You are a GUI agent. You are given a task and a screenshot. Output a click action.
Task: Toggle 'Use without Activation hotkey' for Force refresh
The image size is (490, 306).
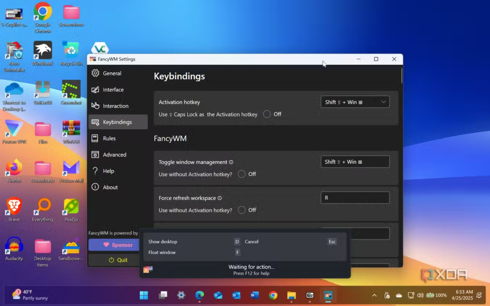[x=242, y=210]
